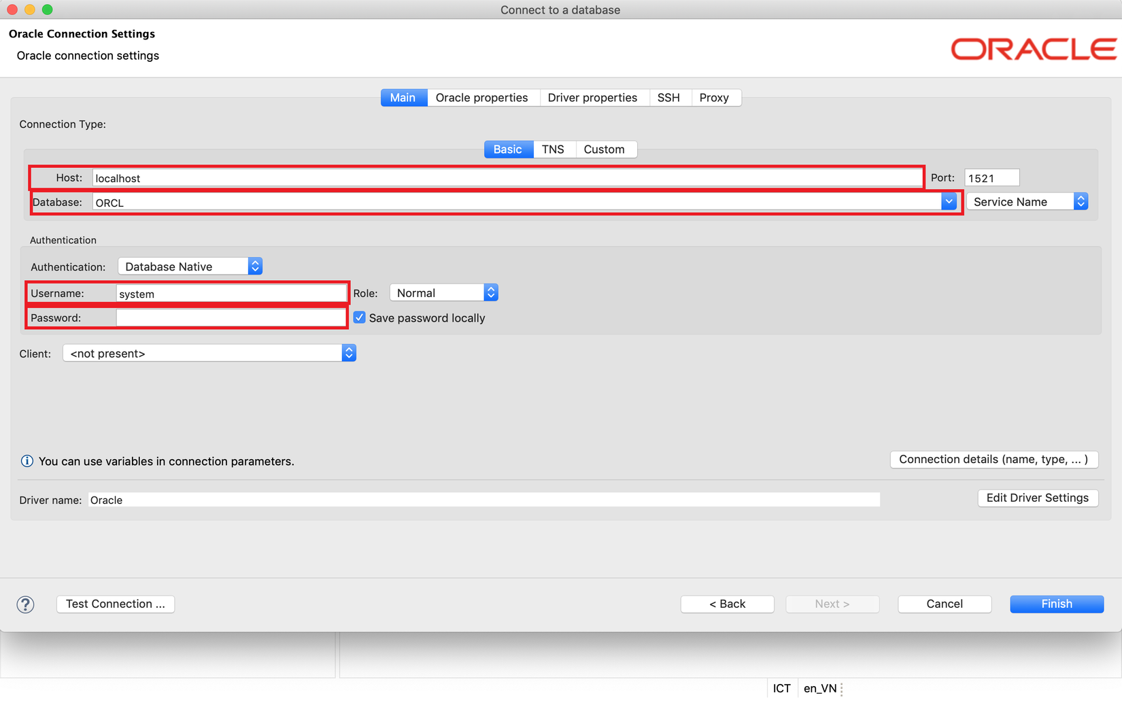Select the SSH tab

668,98
